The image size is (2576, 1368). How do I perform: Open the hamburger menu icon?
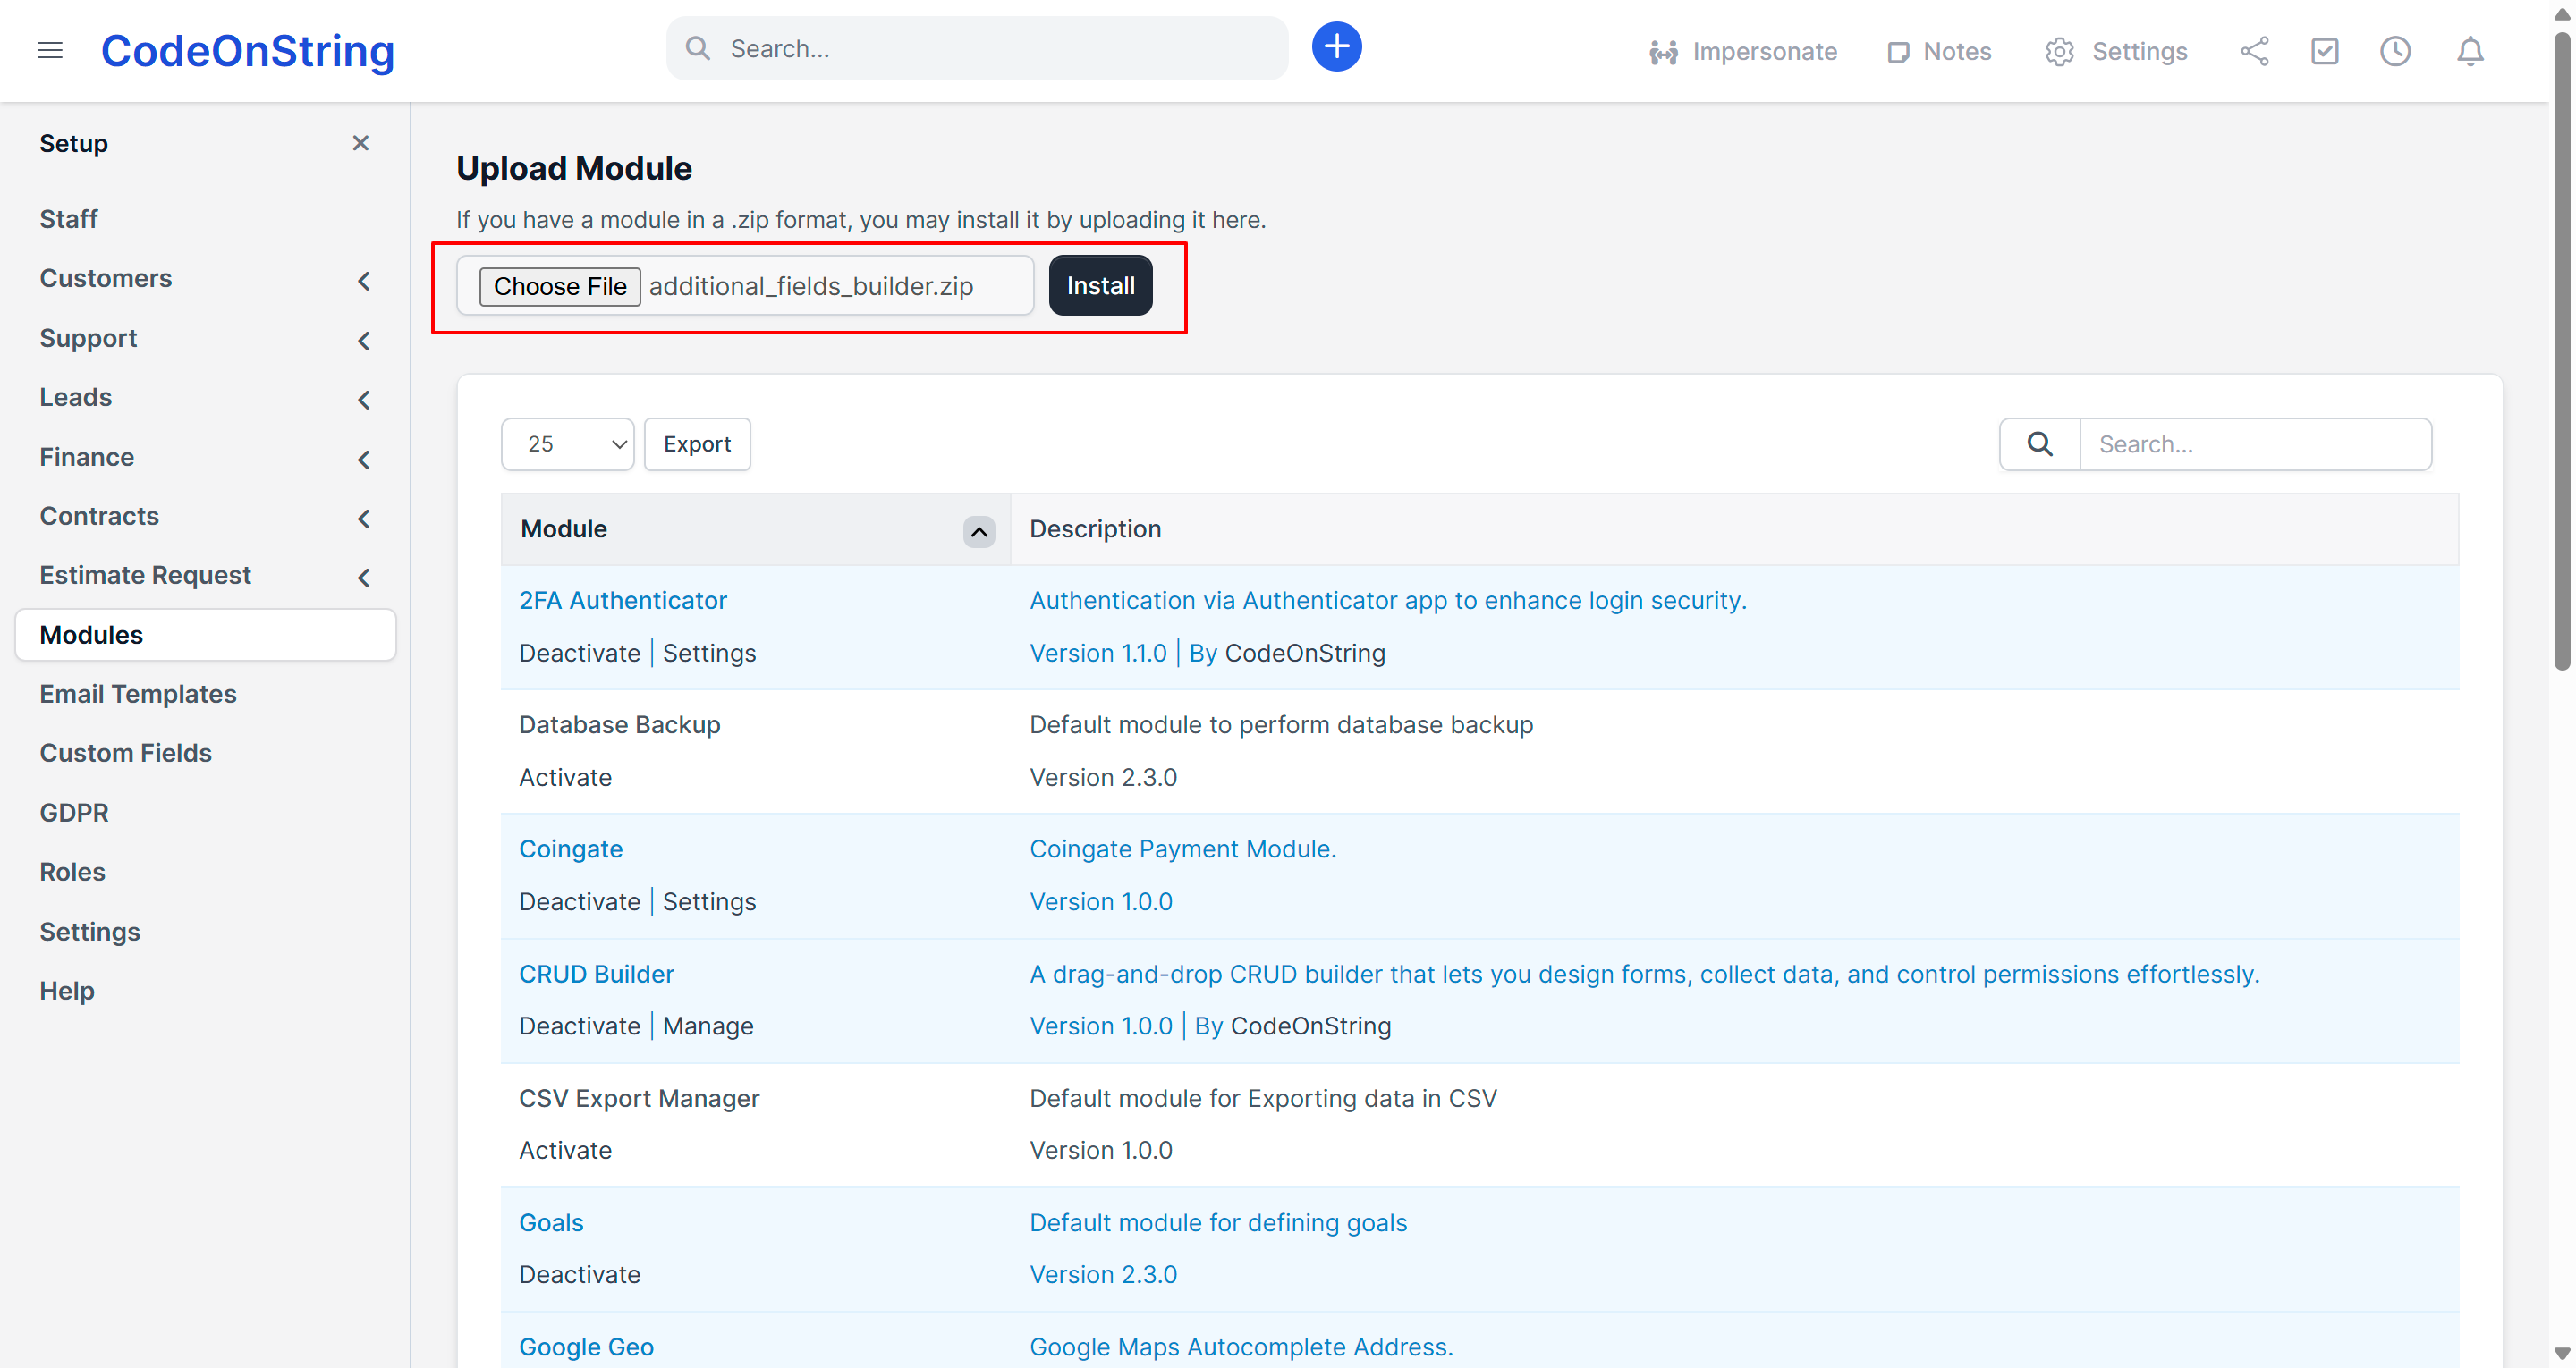click(50, 50)
